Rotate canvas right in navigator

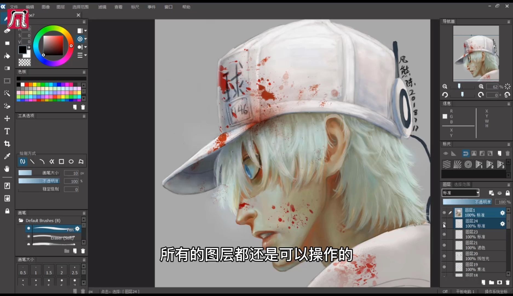click(481, 95)
